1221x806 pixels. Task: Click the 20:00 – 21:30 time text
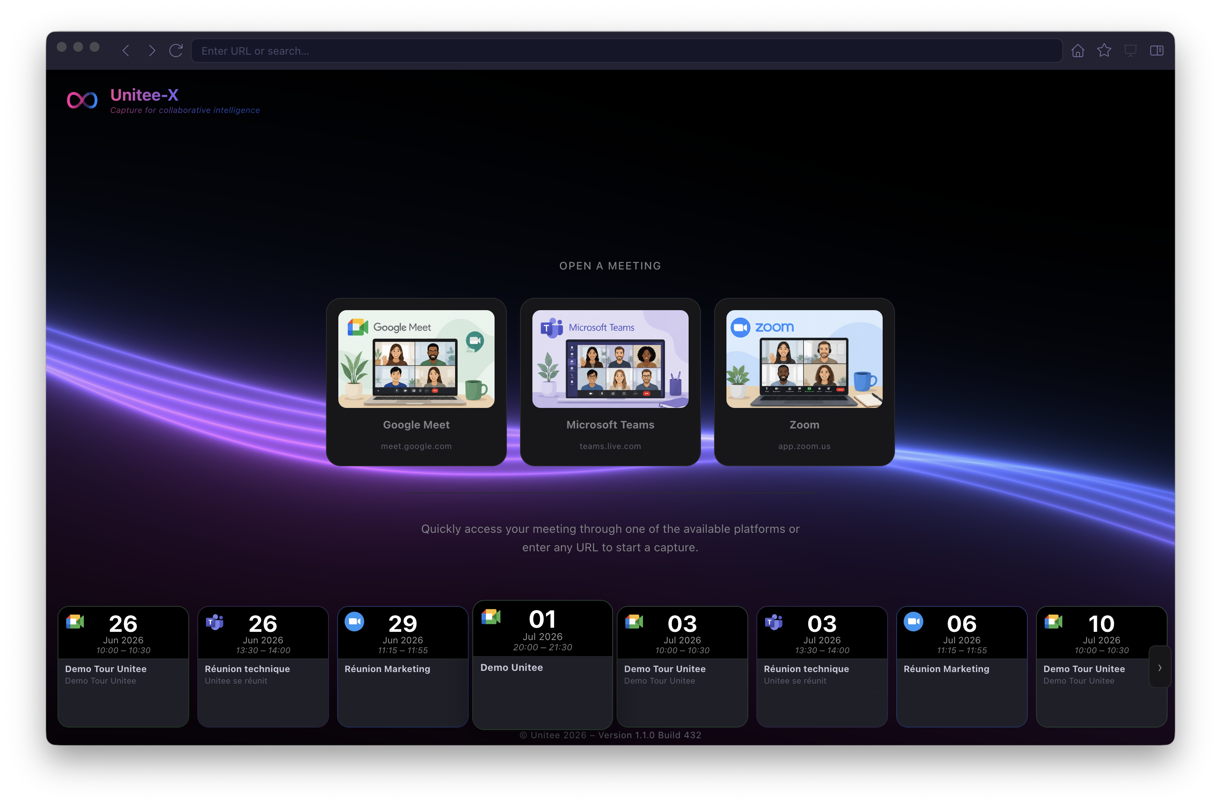[542, 648]
